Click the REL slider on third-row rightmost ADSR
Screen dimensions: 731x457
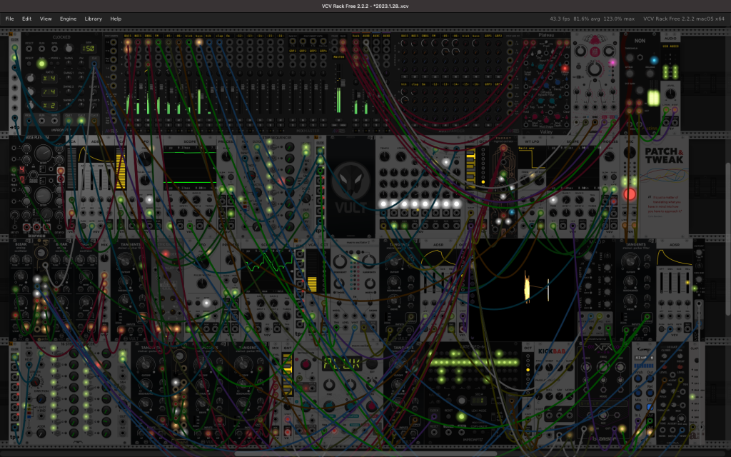point(687,283)
